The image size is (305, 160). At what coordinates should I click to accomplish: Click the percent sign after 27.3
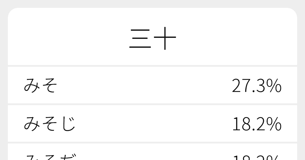[x=274, y=86]
